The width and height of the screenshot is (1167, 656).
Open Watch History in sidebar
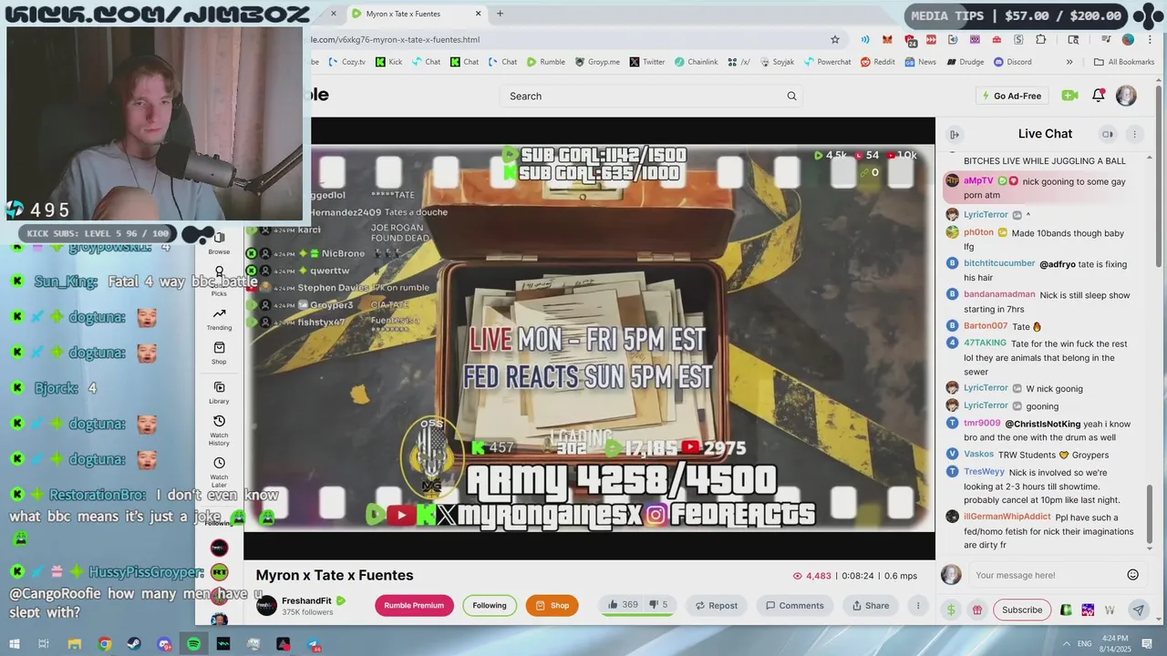pos(219,430)
